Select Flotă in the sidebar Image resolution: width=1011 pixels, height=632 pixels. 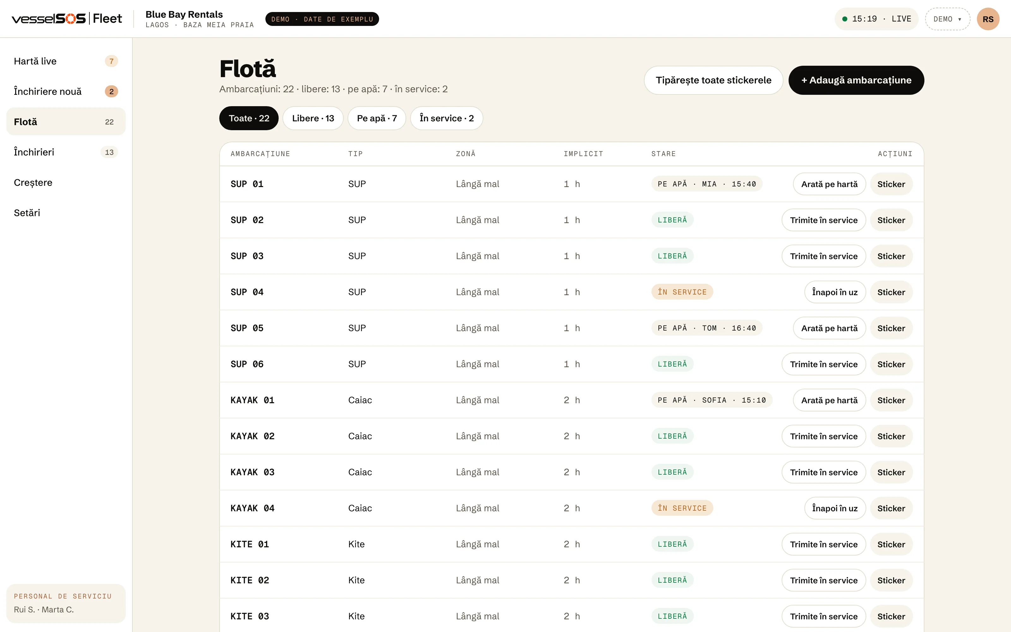66,122
